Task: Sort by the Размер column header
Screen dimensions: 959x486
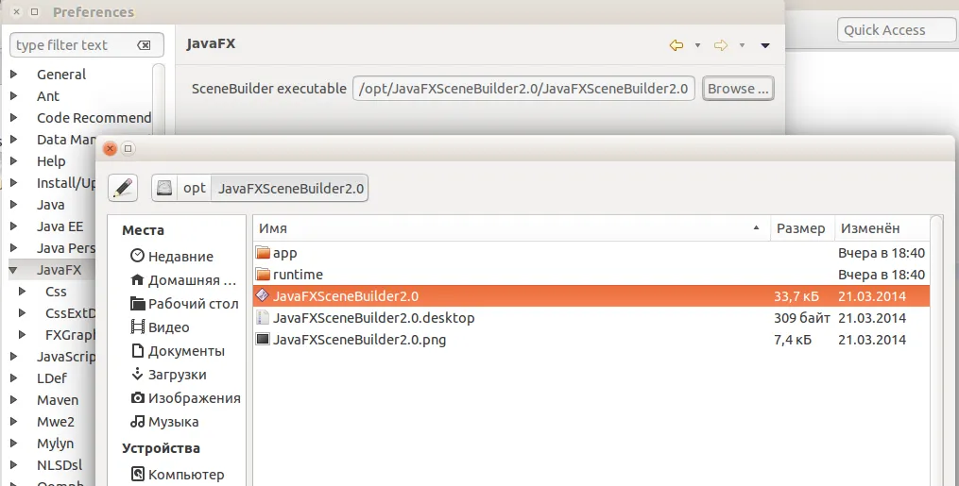Action: pyautogui.click(x=802, y=228)
